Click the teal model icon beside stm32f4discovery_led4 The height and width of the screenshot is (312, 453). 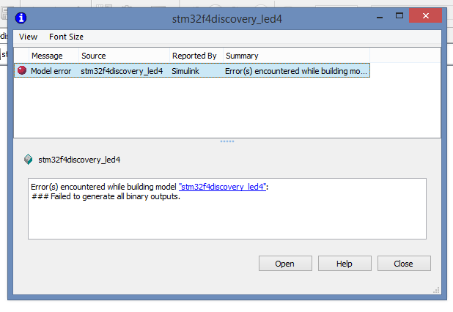point(29,160)
